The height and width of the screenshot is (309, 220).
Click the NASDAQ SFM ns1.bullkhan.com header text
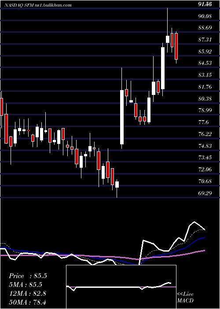tap(38, 5)
